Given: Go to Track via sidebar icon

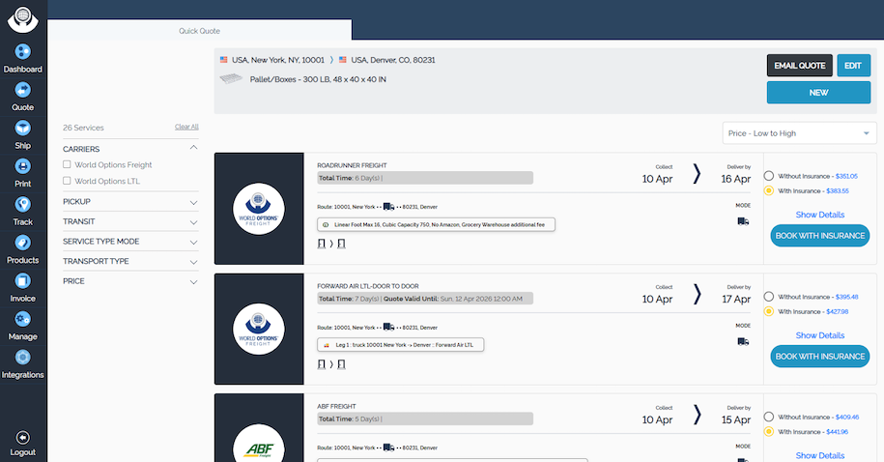Looking at the screenshot, I should pyautogui.click(x=23, y=204).
